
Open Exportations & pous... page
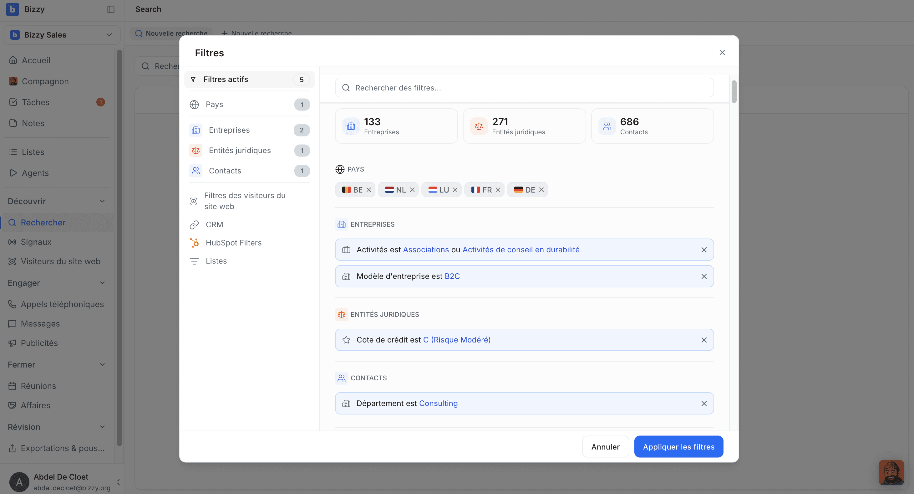pos(56,448)
